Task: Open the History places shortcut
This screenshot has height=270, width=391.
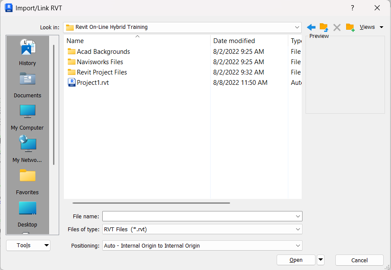Action: [28, 52]
